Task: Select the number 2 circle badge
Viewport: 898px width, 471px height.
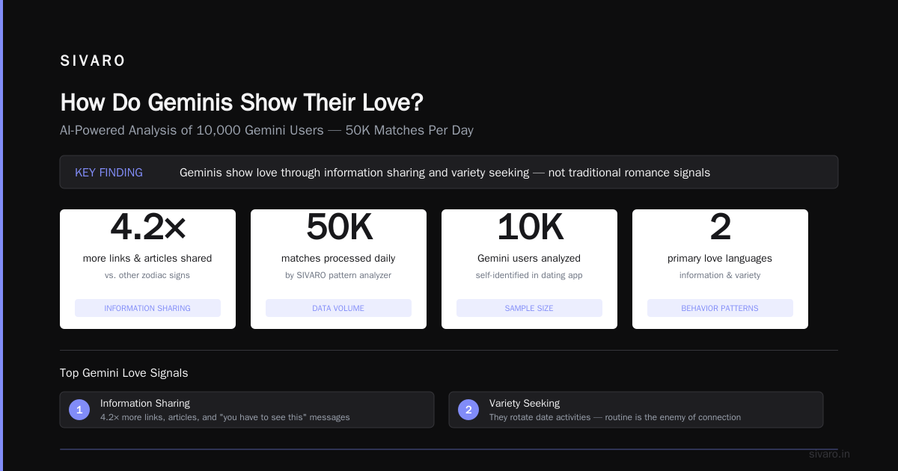Action: [468, 410]
